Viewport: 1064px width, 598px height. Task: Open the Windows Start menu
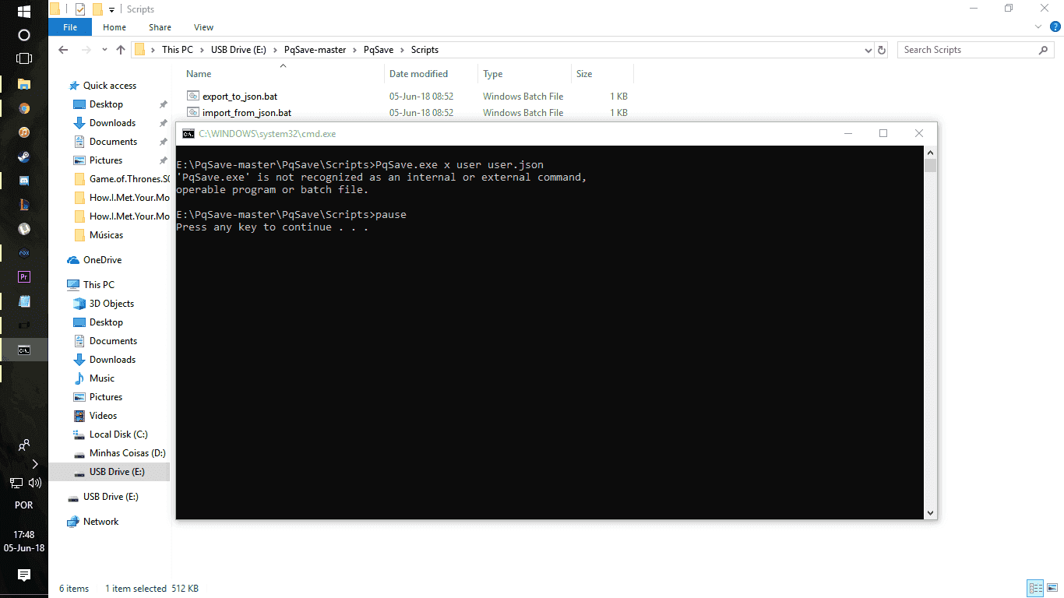click(x=23, y=12)
